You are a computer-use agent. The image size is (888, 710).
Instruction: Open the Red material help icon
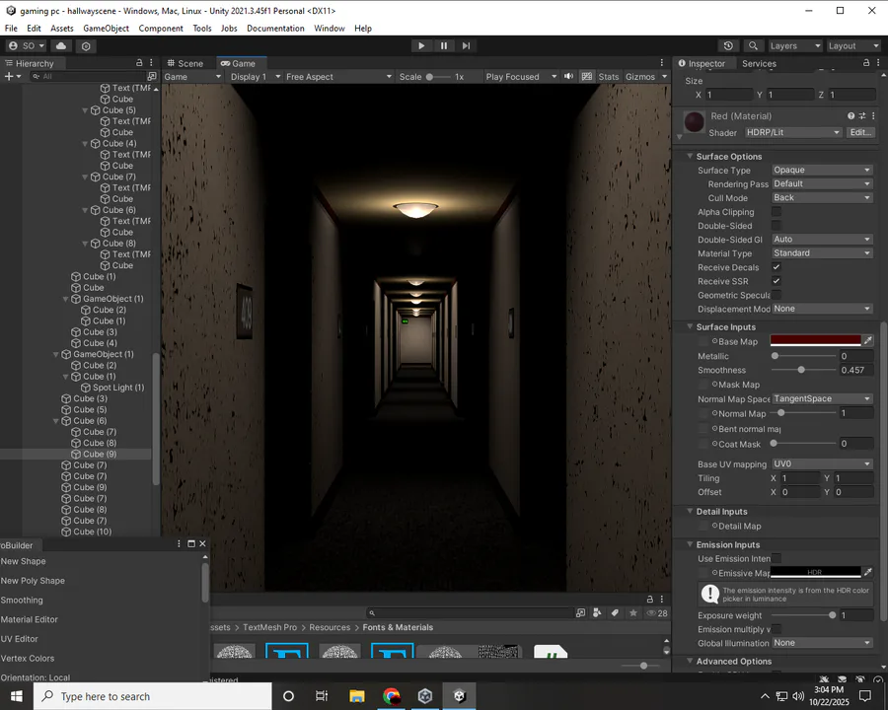(x=851, y=115)
